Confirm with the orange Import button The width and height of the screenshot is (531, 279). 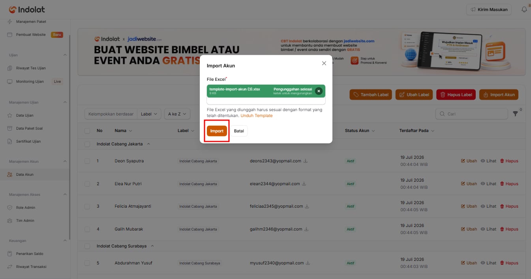point(217,131)
